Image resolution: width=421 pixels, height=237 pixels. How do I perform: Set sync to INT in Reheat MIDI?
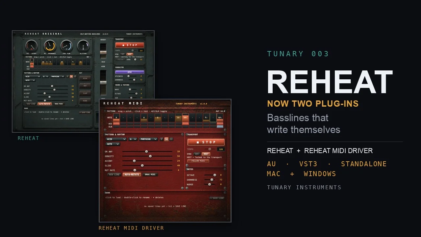[197, 154]
